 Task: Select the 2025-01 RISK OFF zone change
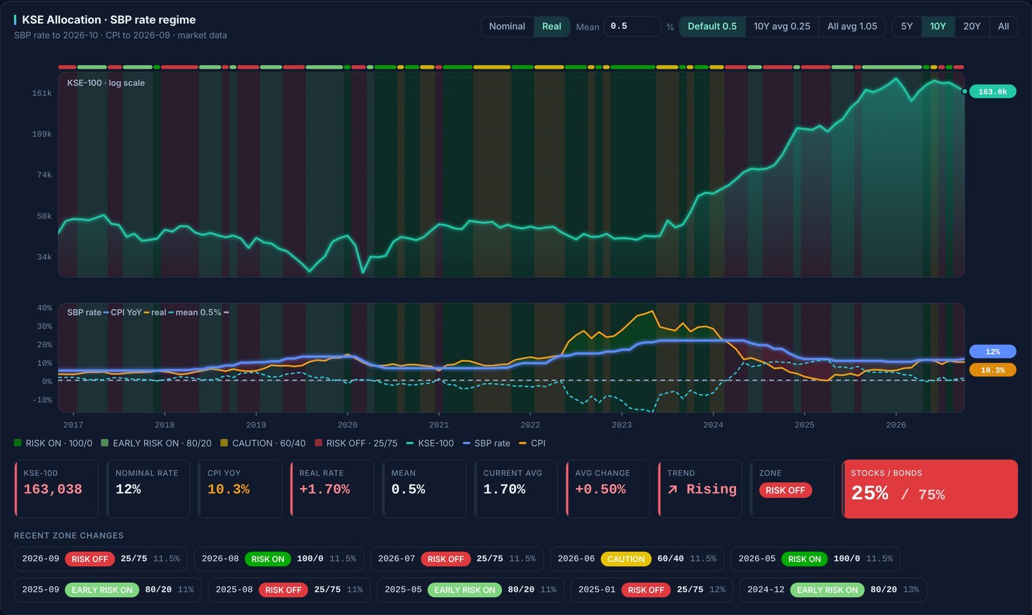651,590
